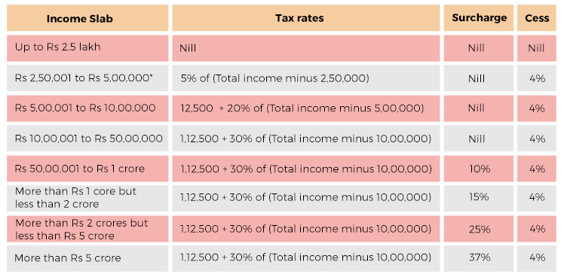Screen dimensions: 567x274
Task: Select 'Rs 5,00,001 to Rs 10,00,000' slab
Action: (x=87, y=108)
